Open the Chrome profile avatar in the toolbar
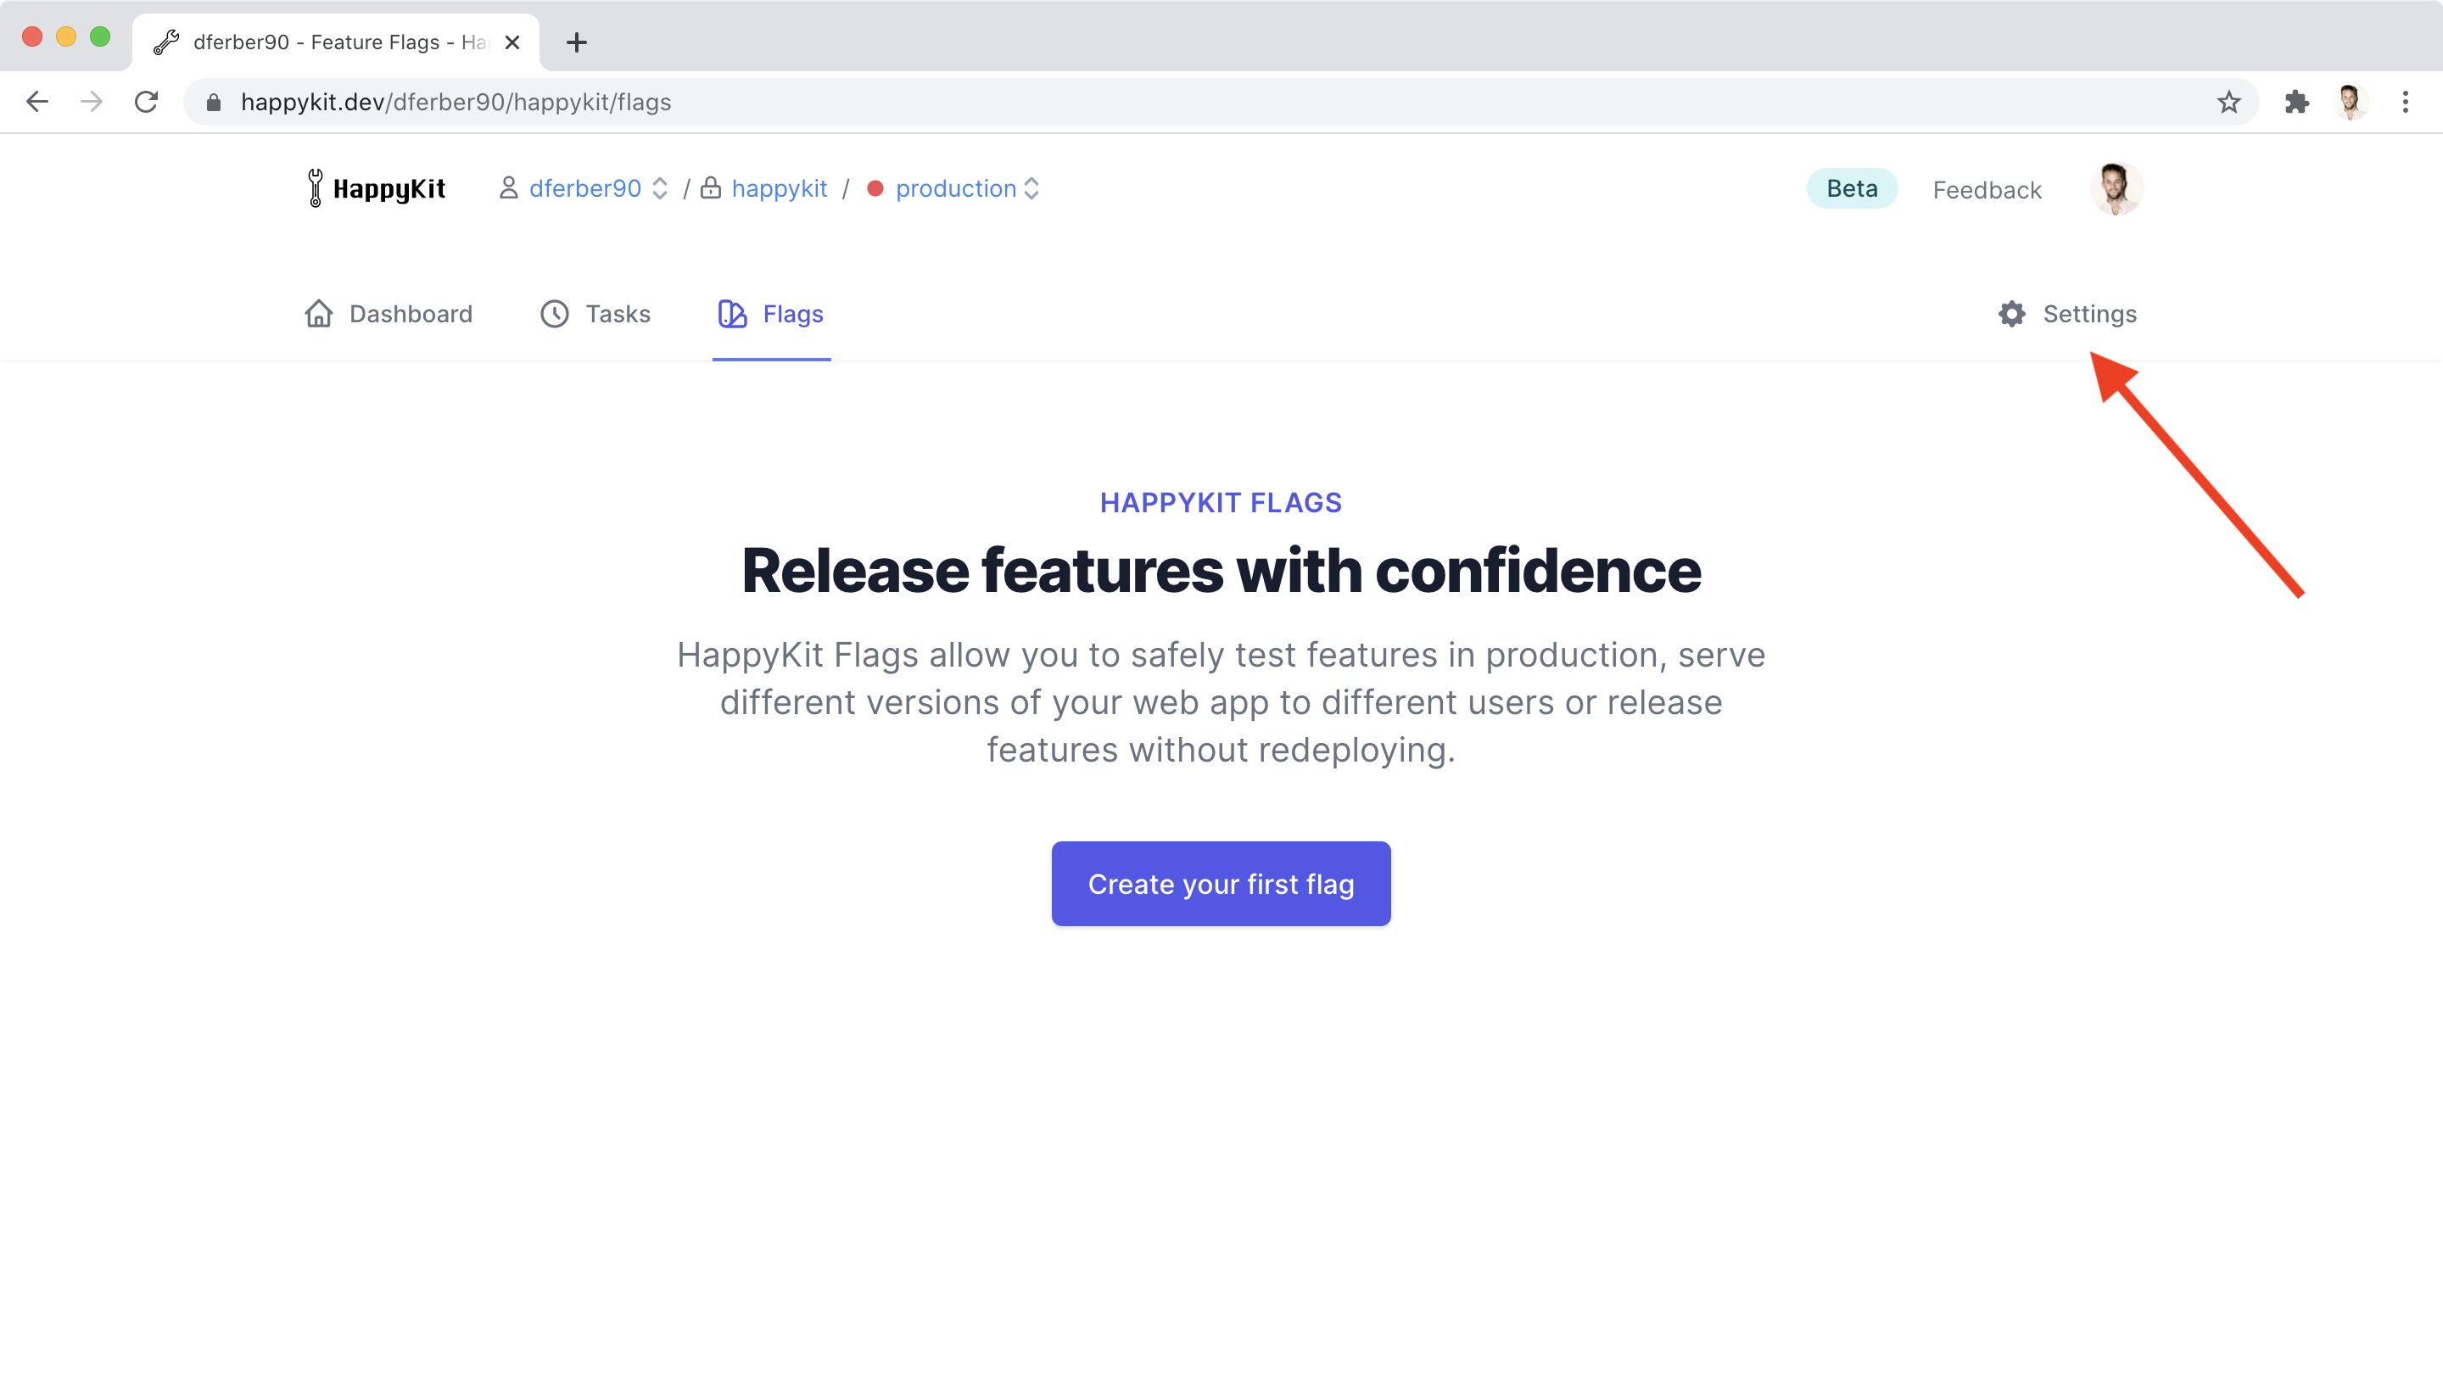Screen dimensions: 2443x1396 click(x=2351, y=102)
